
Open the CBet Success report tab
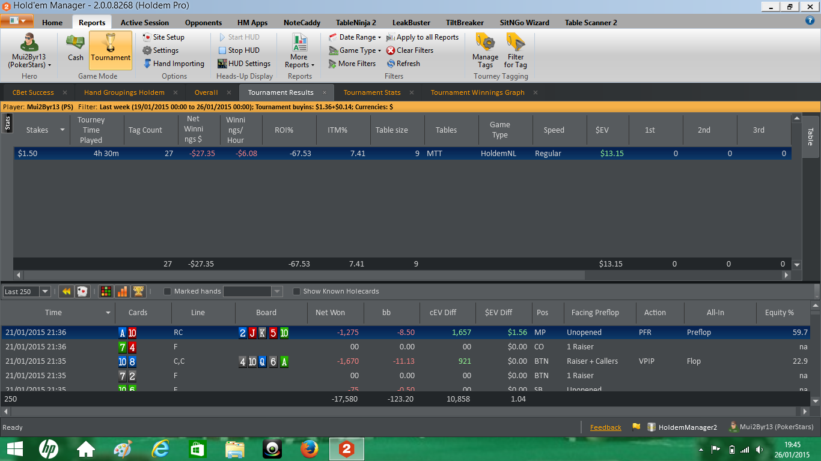coord(33,92)
